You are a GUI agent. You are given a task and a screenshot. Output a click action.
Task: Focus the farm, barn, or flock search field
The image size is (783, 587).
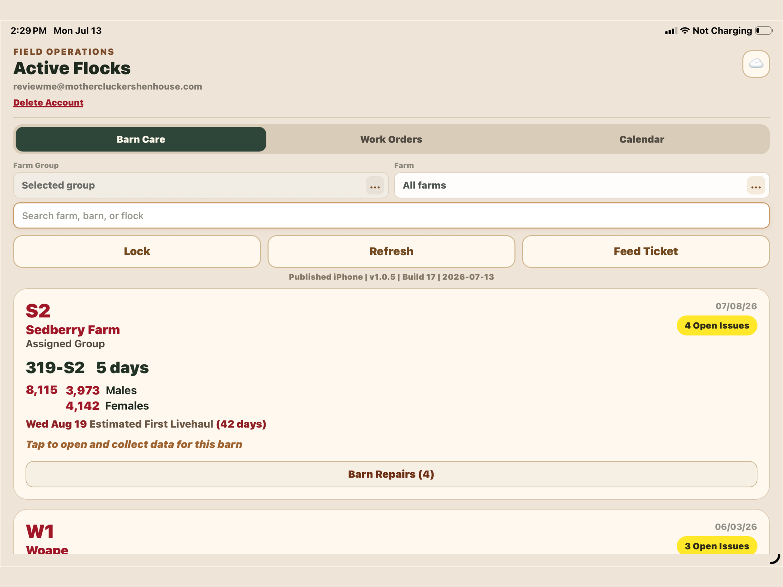point(391,216)
